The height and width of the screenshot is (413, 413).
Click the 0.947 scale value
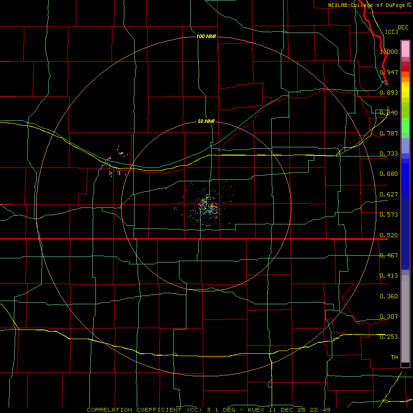pyautogui.click(x=389, y=72)
